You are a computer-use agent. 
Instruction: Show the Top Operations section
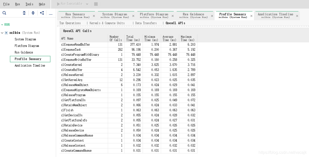point(70,23)
